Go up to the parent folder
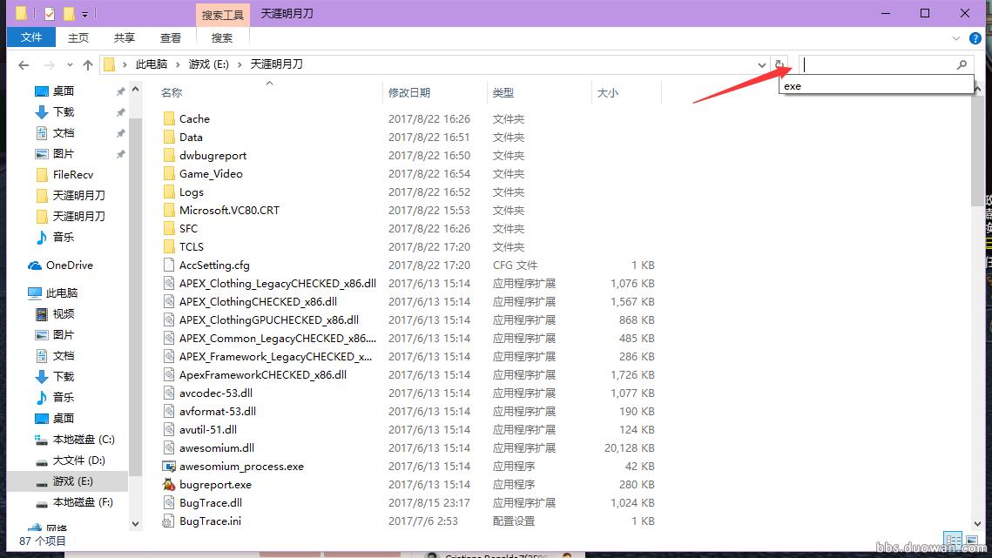 88,64
